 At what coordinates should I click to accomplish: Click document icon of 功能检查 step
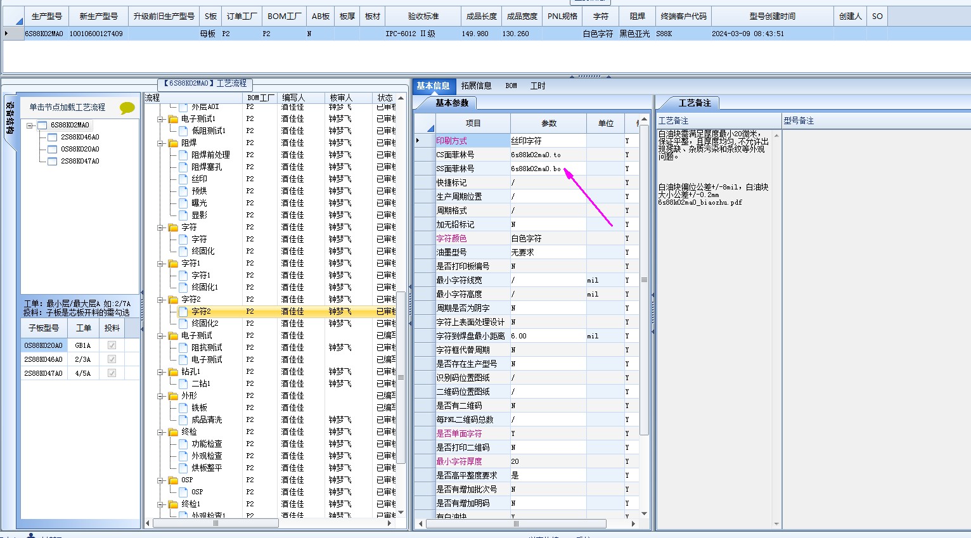184,444
